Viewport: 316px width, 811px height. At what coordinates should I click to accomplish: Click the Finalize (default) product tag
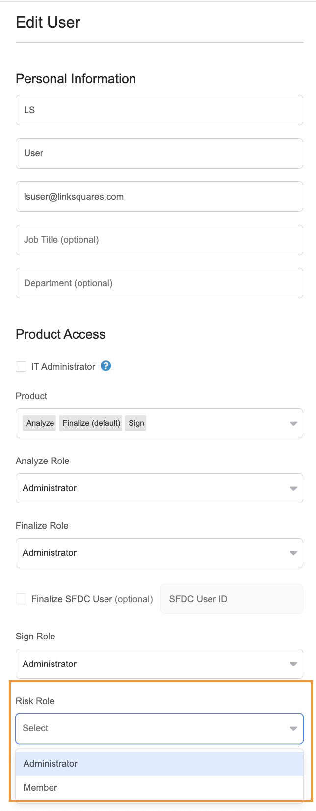[x=91, y=423]
